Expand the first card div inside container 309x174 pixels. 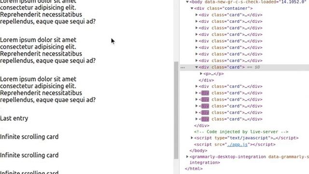(x=197, y=15)
